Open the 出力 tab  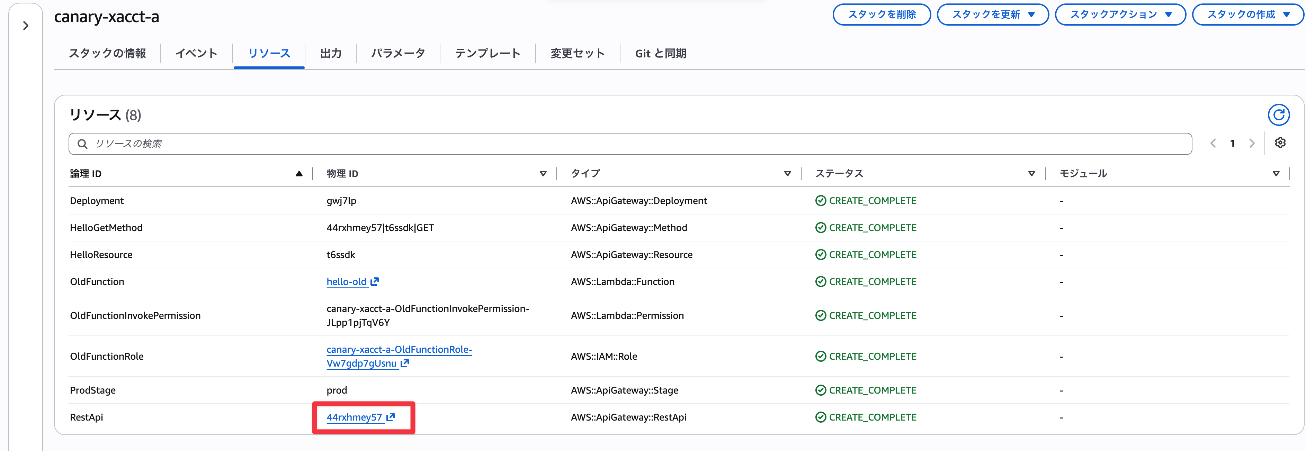coord(331,53)
